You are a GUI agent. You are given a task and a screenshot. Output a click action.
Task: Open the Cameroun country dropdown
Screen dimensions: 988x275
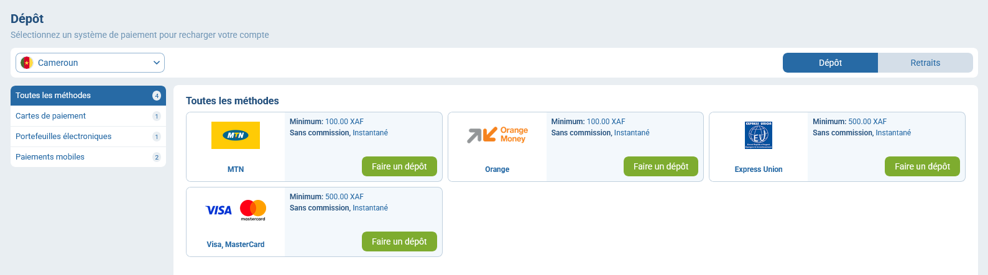[90, 63]
